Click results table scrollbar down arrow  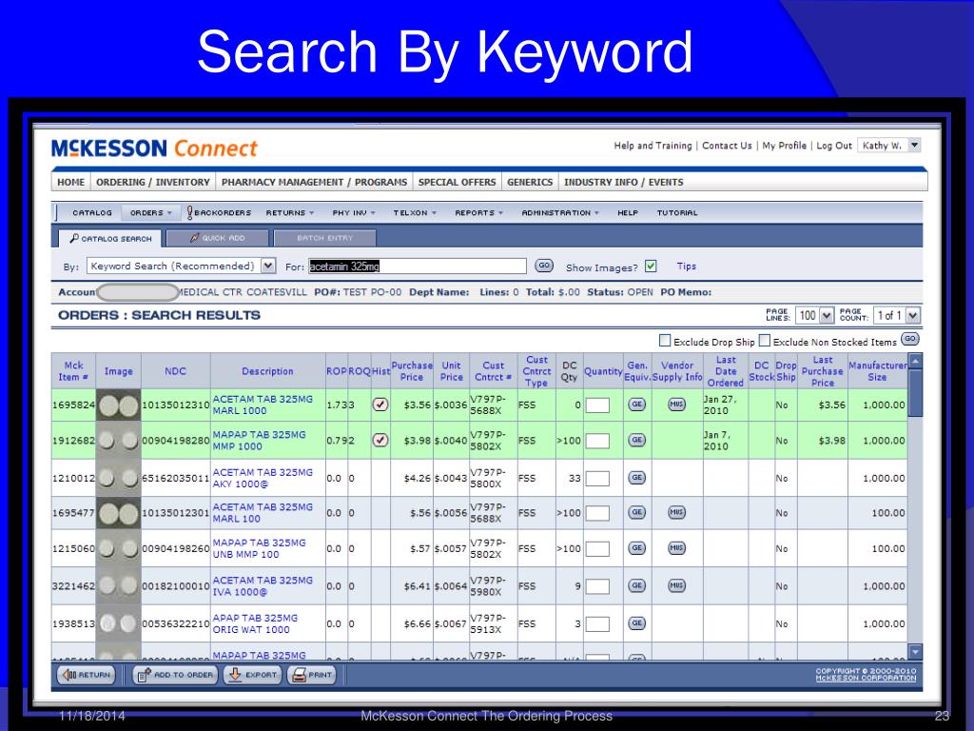click(915, 651)
